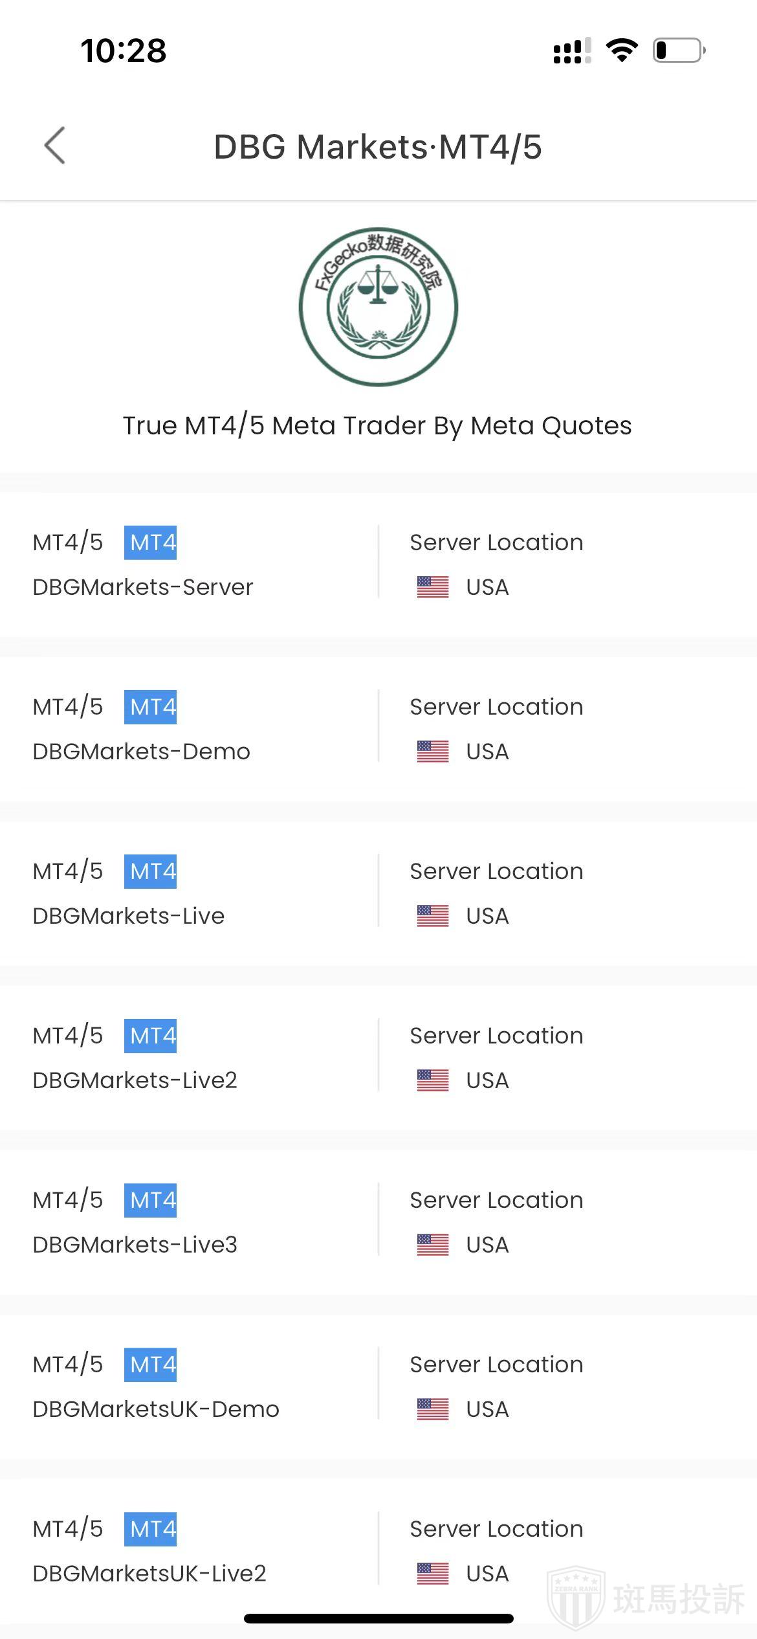
Task: Tap the True MT4/5 Meta Trader caption
Action: 377,426
